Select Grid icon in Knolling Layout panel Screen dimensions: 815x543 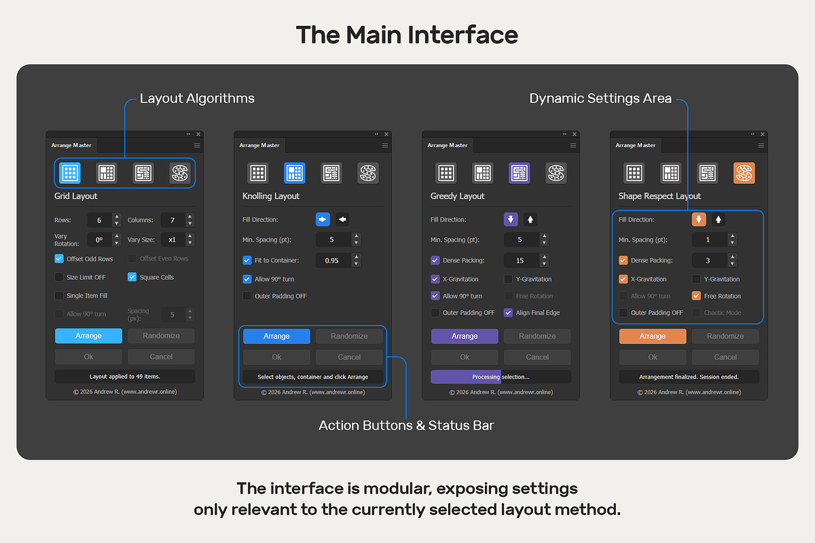point(258,173)
